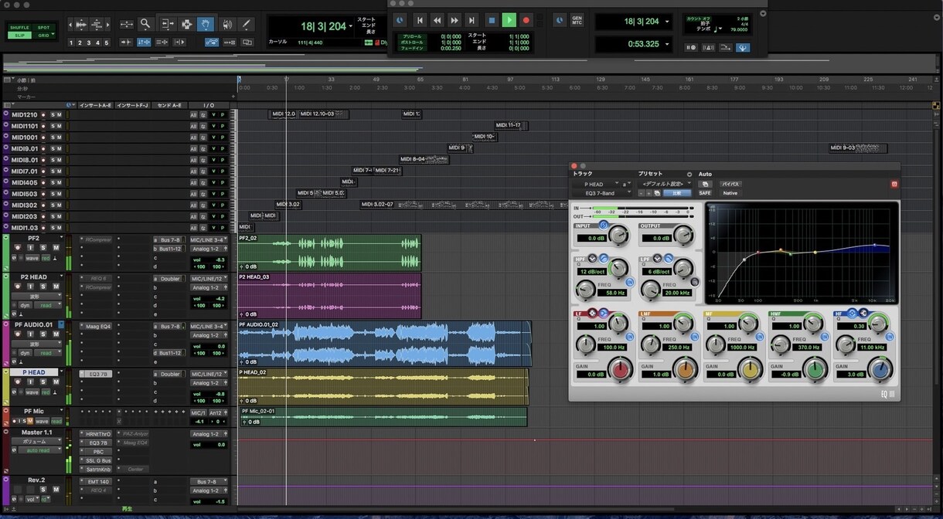Viewport: 943px width, 519px height.
Task: Switch to SLIP edit mode
Action: coord(20,36)
